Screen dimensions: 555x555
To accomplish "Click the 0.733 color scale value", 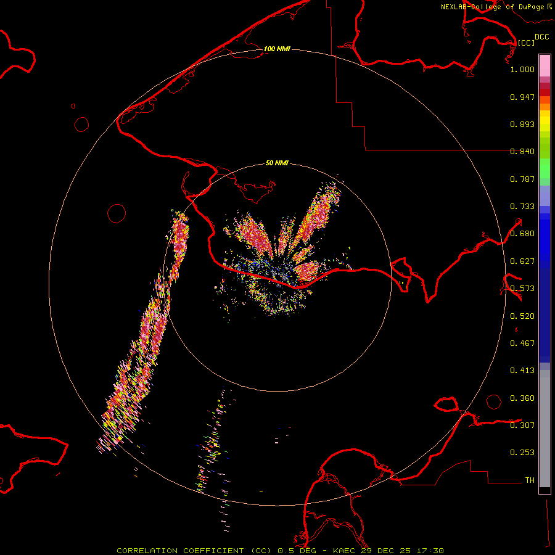I will 522,207.
